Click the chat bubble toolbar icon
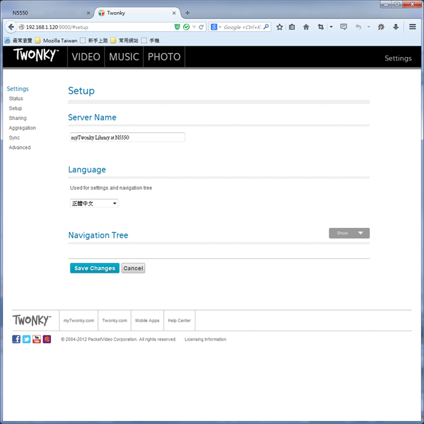 344,26
